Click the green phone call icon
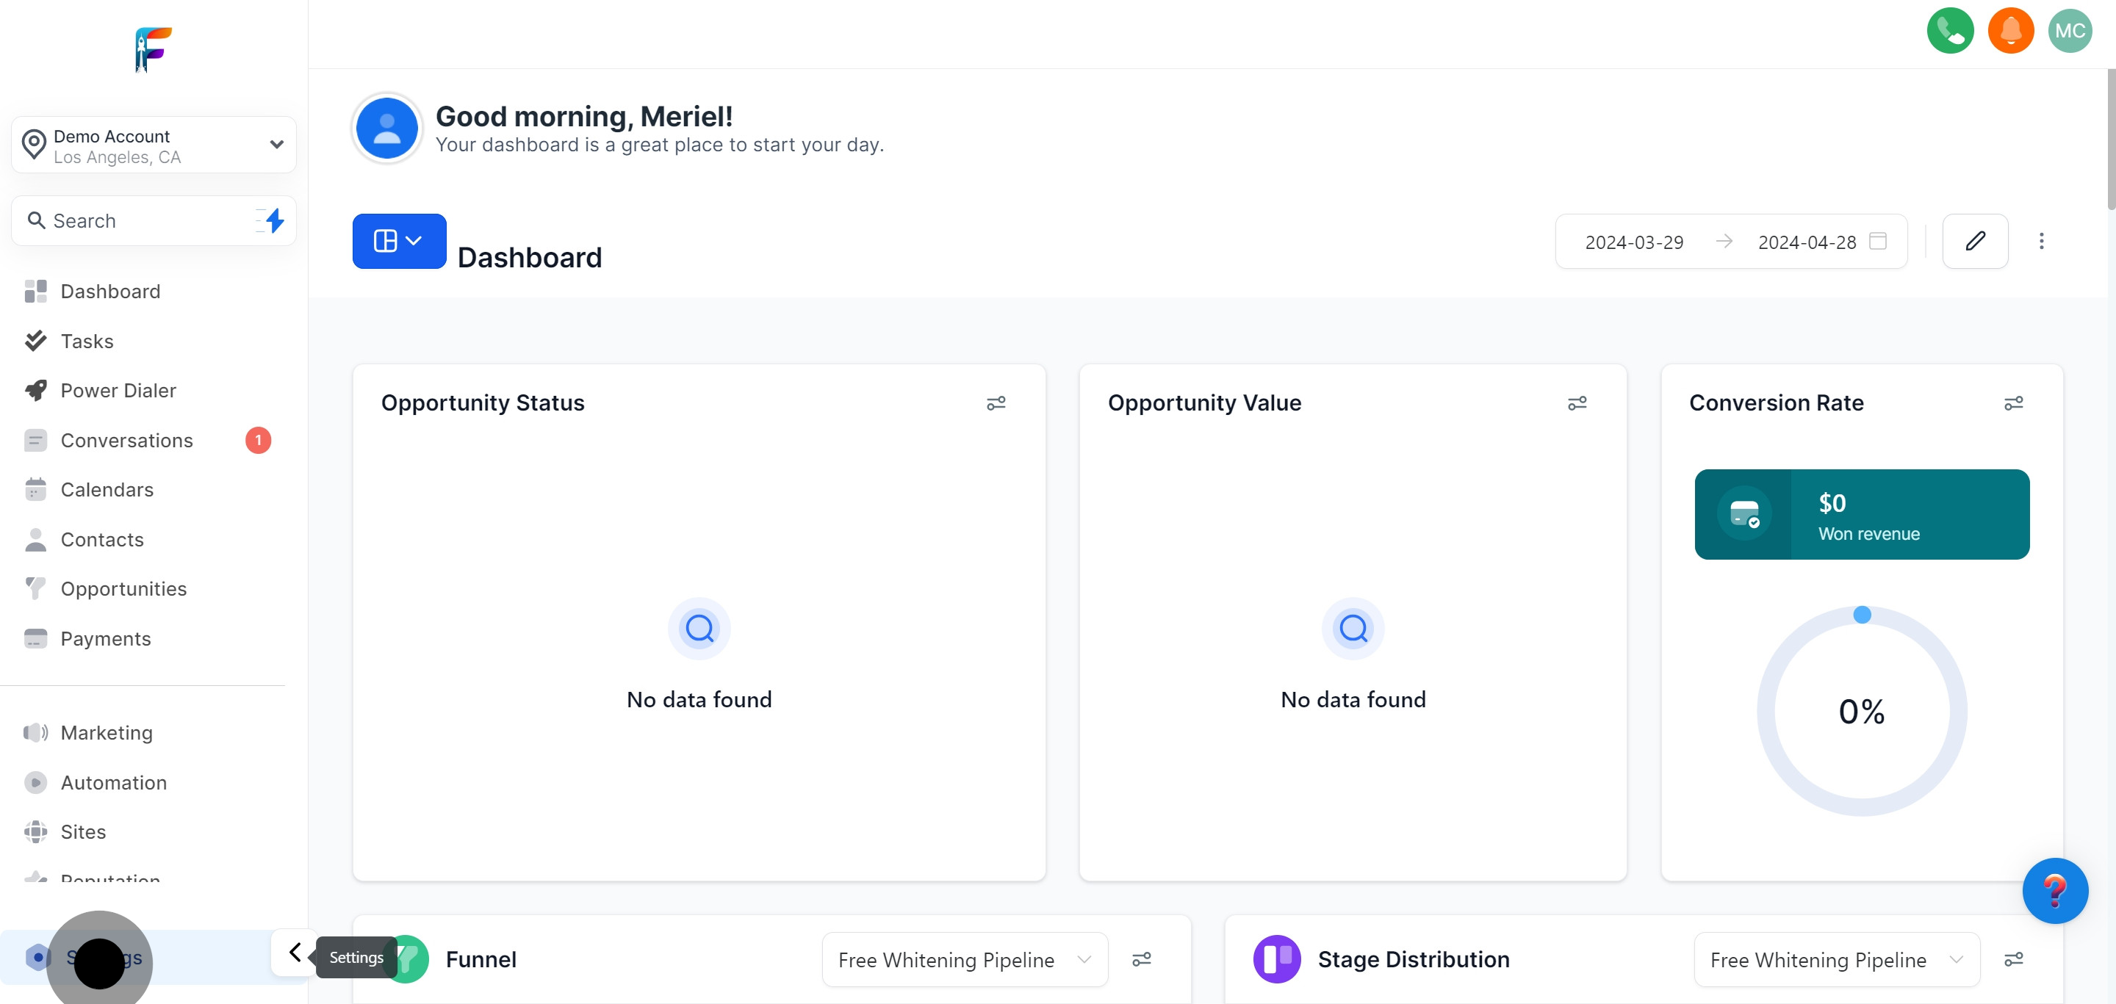This screenshot has width=2116, height=1004. [1950, 30]
